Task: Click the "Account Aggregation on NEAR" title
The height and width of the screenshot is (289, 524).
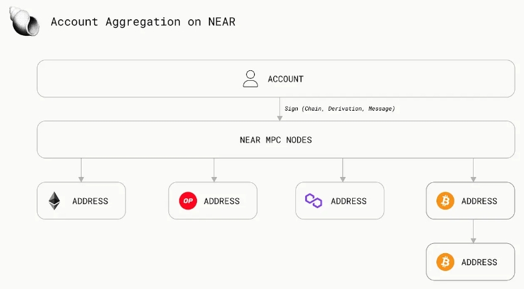Action: pos(143,22)
